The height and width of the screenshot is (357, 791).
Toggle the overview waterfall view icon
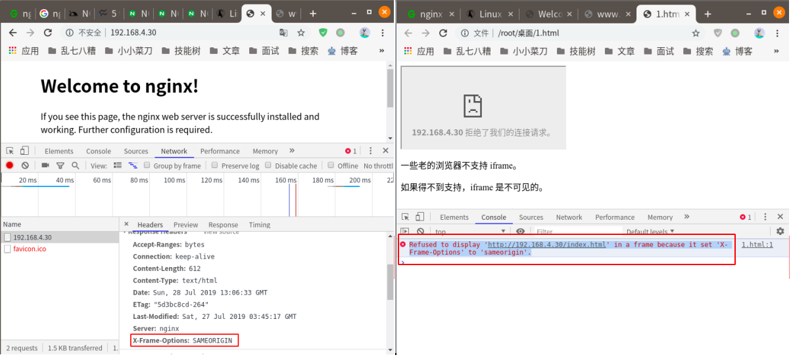coord(133,166)
